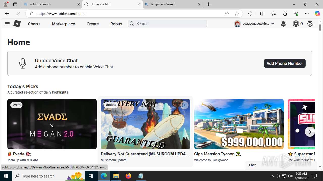Open the Giga Mansion Tycoon title link

coord(218,154)
